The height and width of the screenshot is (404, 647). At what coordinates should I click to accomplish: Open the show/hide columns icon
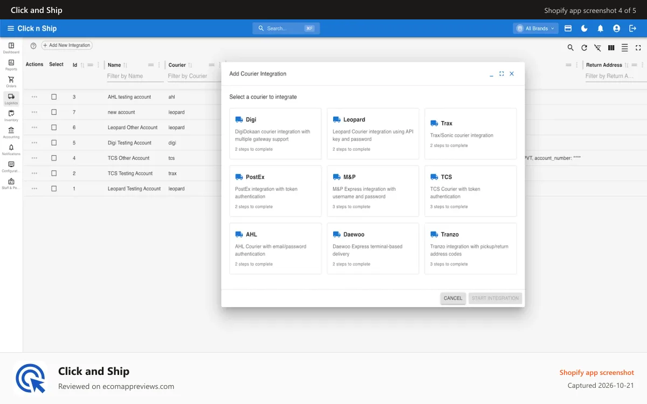[x=611, y=48]
